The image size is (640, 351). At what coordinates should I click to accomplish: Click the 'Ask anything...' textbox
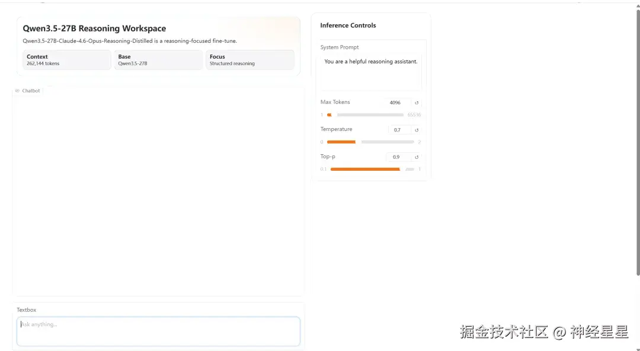click(158, 331)
